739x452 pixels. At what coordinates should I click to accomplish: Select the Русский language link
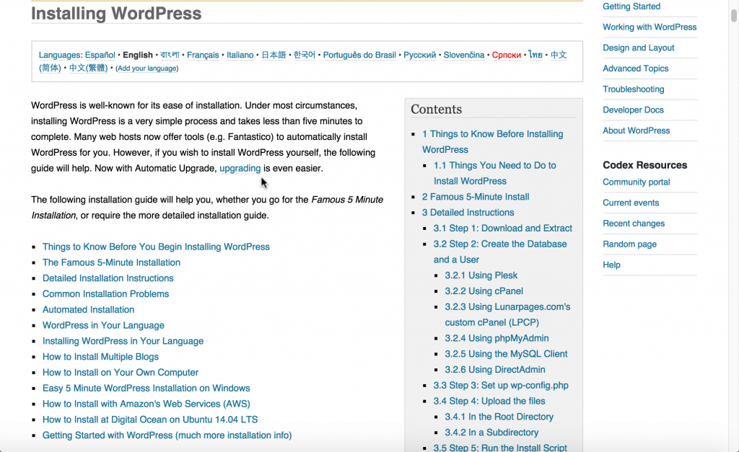coord(419,55)
